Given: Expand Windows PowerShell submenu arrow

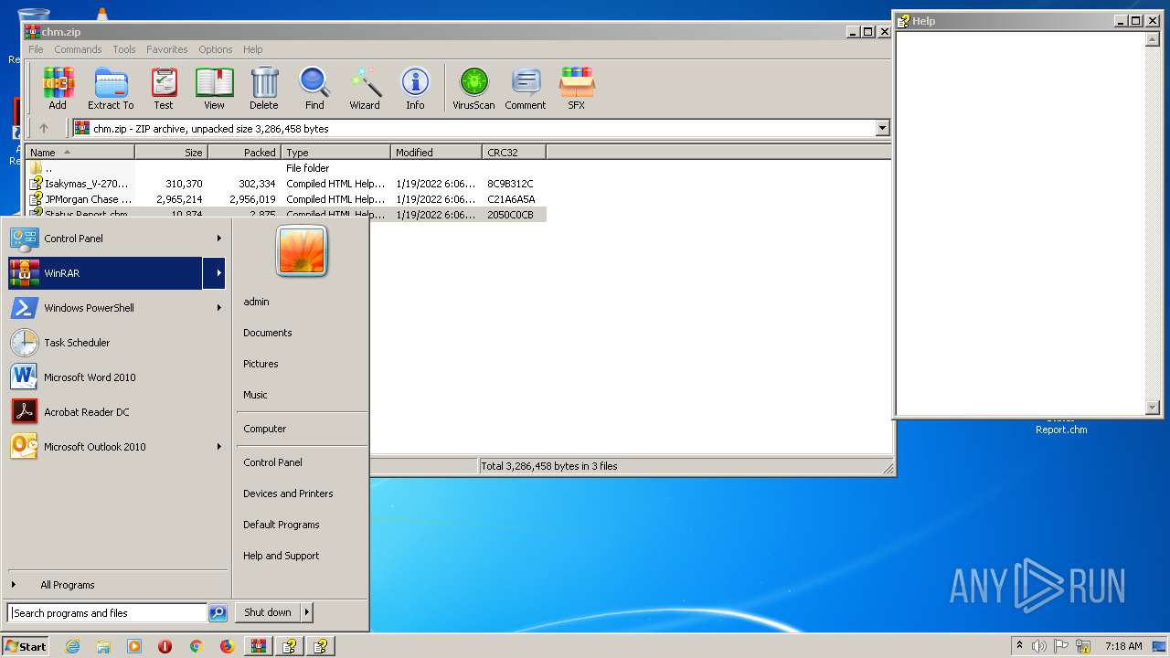Looking at the screenshot, I should pos(218,308).
